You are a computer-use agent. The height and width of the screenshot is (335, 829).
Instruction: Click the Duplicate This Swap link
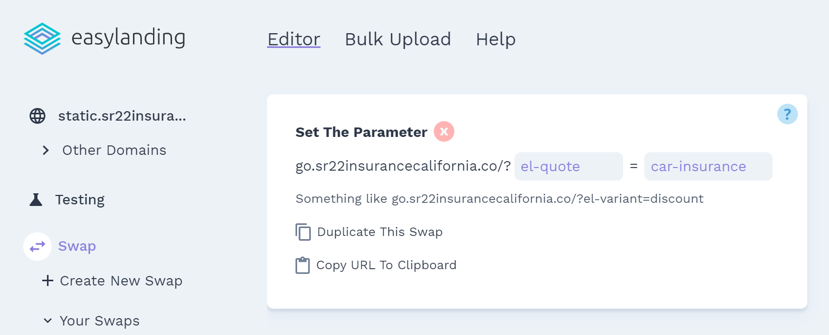380,232
